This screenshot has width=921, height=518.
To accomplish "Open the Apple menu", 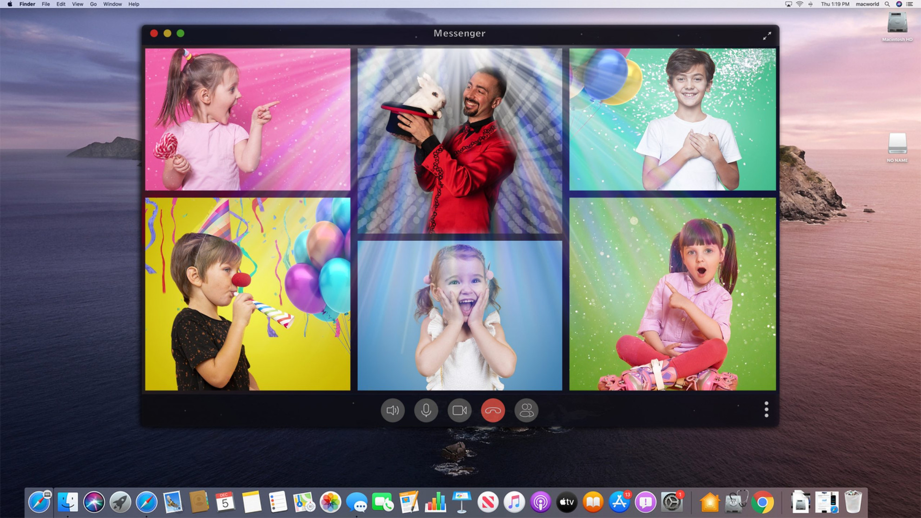I will [10, 4].
